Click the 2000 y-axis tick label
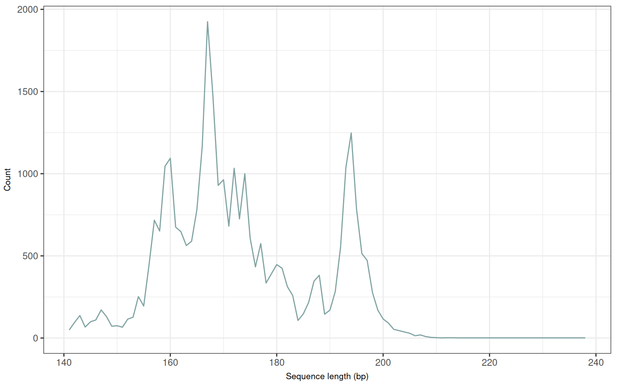 [27, 10]
